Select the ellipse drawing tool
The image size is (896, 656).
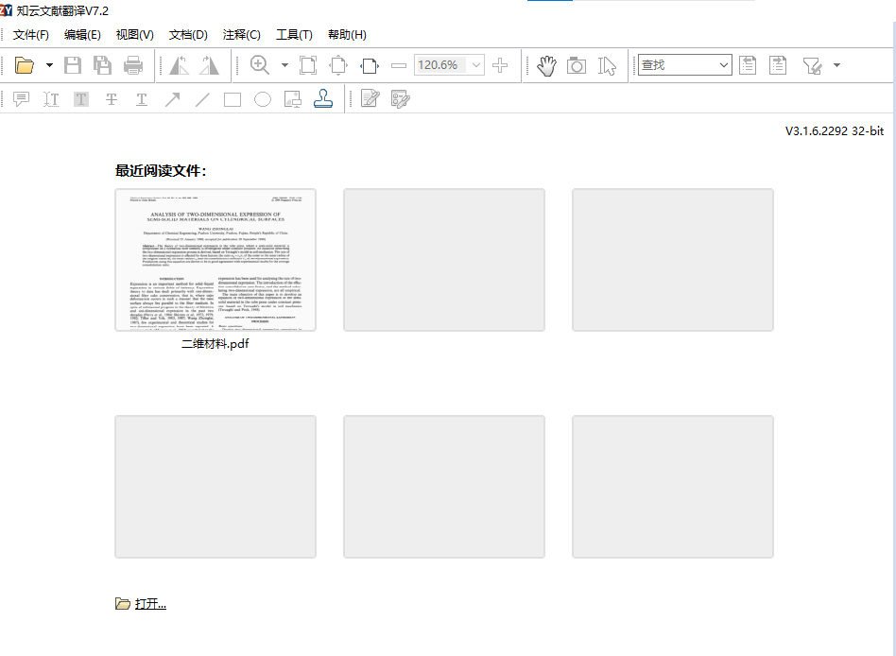pyautogui.click(x=263, y=100)
